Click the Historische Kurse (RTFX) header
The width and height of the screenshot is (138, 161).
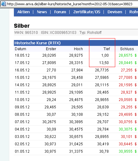(38, 43)
